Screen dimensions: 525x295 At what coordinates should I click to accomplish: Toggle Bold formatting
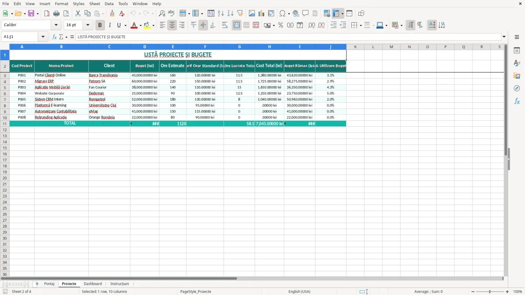click(x=100, y=25)
